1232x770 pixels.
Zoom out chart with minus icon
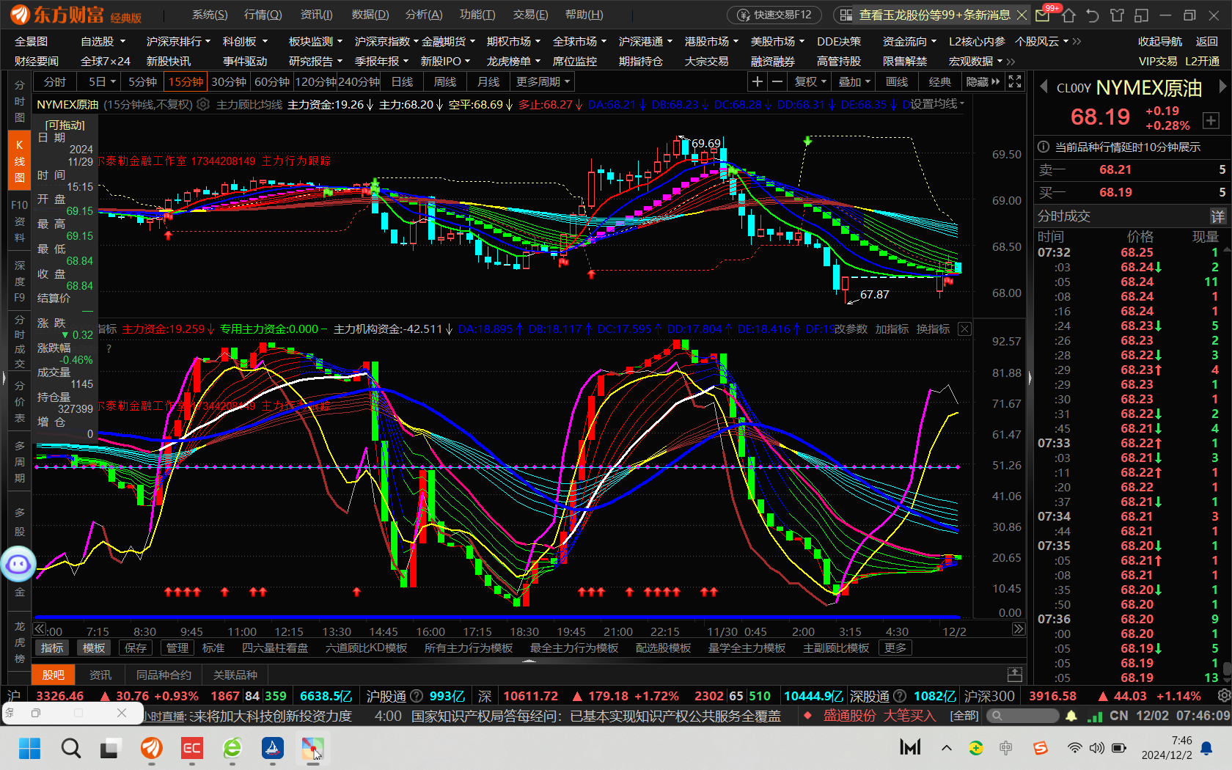click(x=777, y=82)
